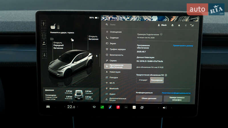Increase cabin temperature with right chevron
The height and width of the screenshot is (128, 228).
[x=78, y=107]
